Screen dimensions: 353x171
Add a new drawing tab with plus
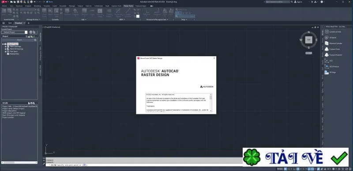[28, 23]
